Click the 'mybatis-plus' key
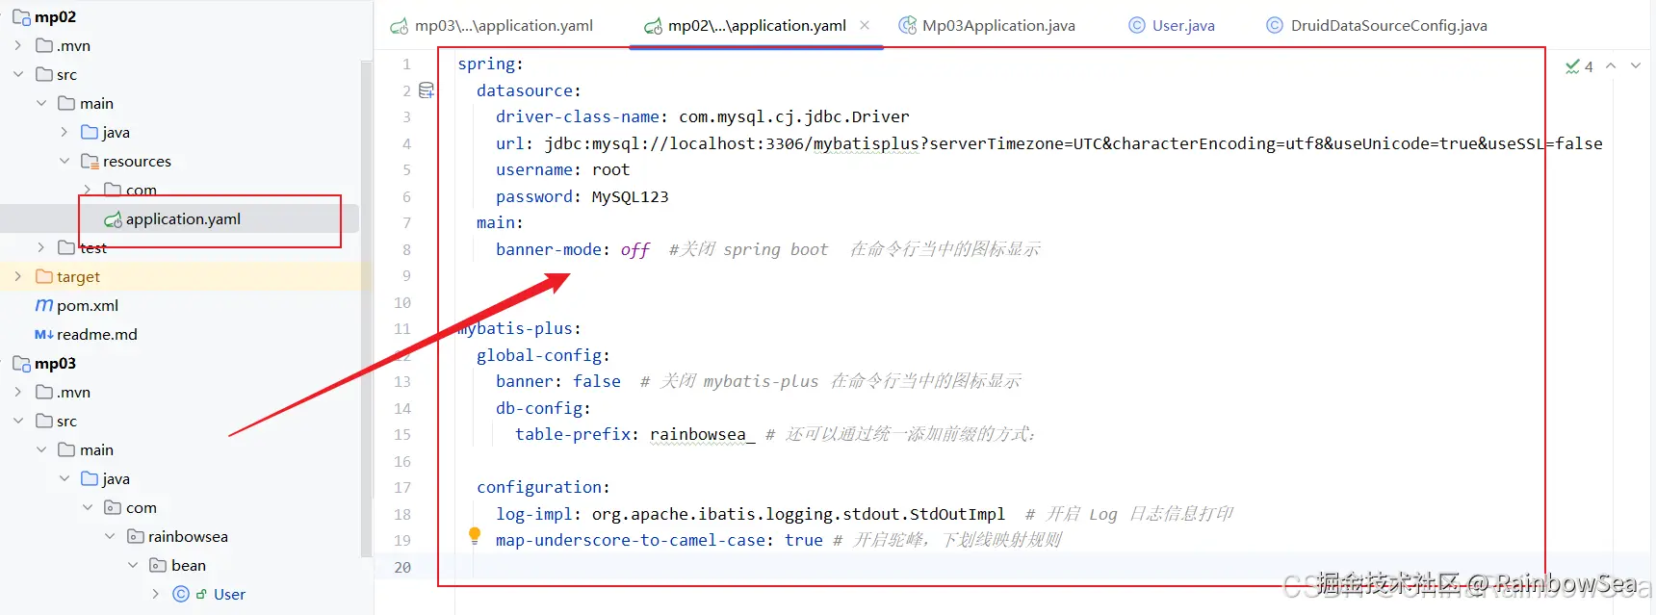This screenshot has width=1656, height=615. coord(515,328)
